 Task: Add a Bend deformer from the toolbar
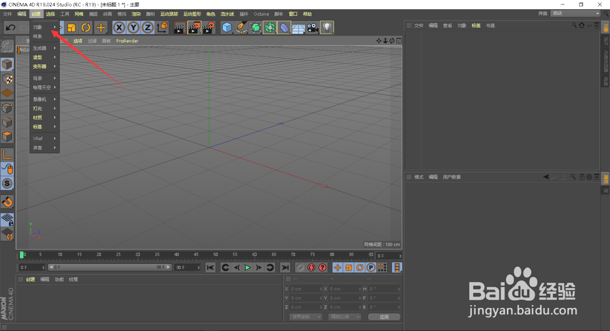tap(284, 28)
